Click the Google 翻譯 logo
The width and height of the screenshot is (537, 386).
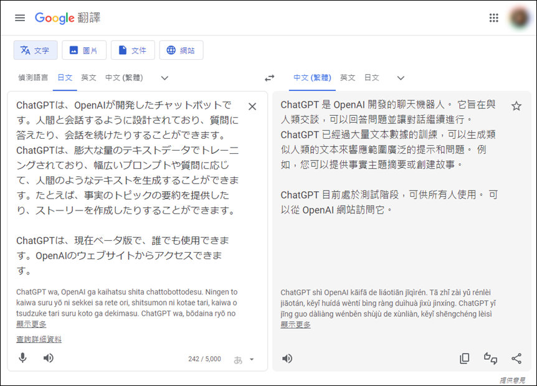click(67, 18)
